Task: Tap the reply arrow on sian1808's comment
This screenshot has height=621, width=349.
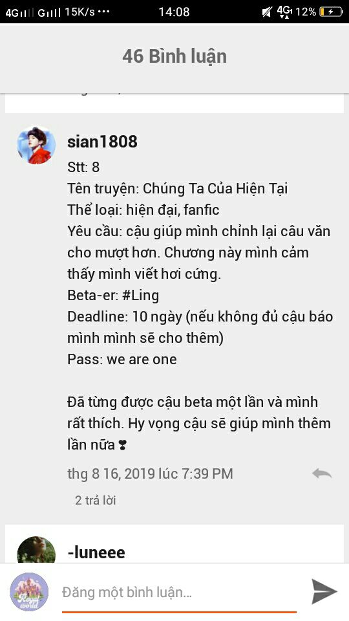Action: point(321,474)
